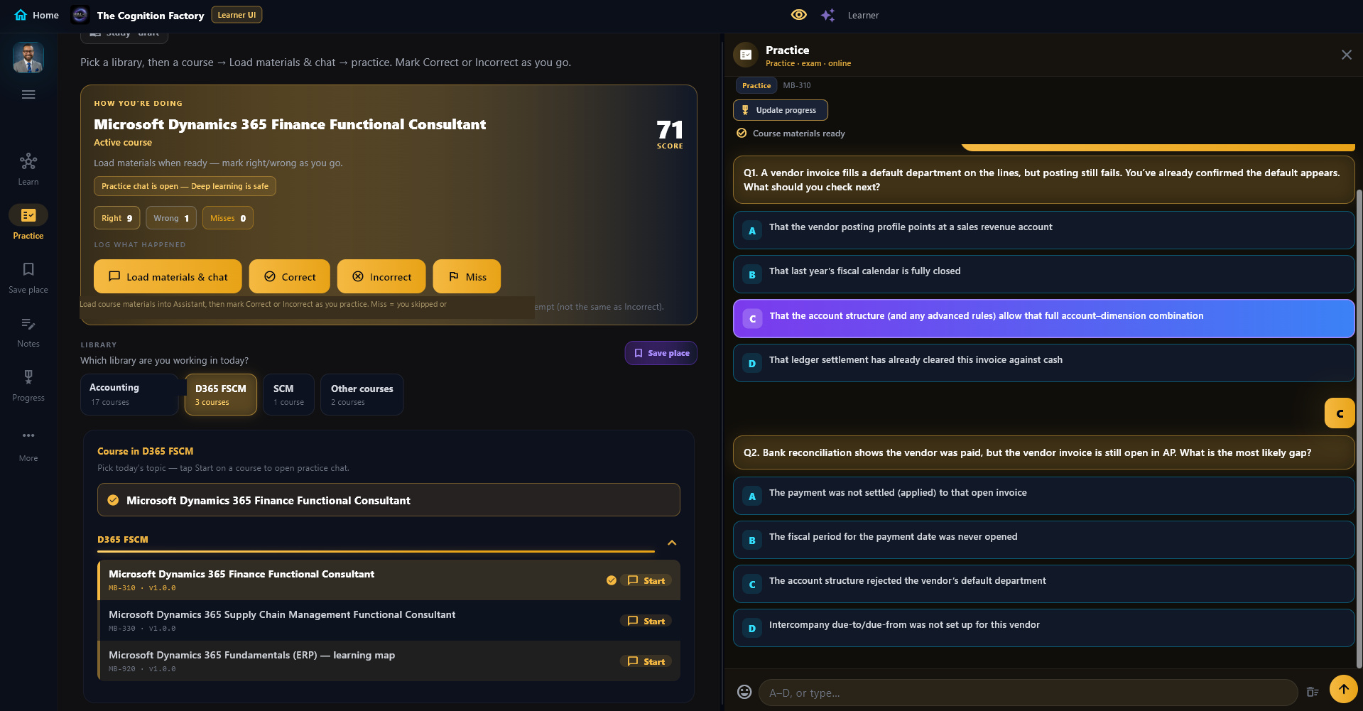Click the checkmark beside MB-310 Start button
Screen dimensions: 1363x711
coord(611,580)
